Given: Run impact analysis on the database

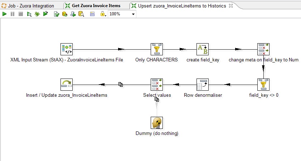Looking at the screenshot, I should coord(65,14).
